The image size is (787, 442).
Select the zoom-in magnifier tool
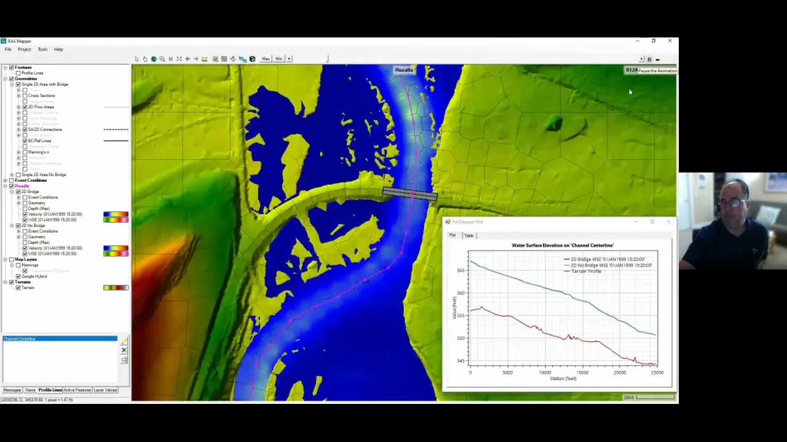162,59
